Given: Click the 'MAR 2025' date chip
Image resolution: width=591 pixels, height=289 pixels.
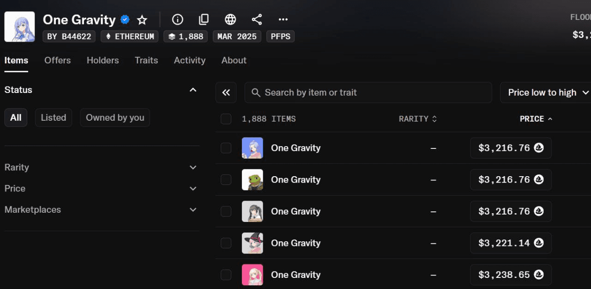Looking at the screenshot, I should point(237,37).
